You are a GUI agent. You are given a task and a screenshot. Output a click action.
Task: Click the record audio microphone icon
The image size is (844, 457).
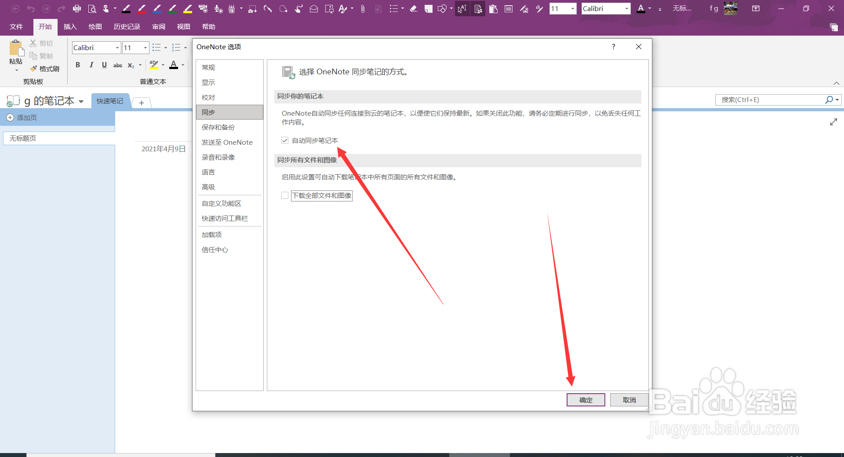218,8
